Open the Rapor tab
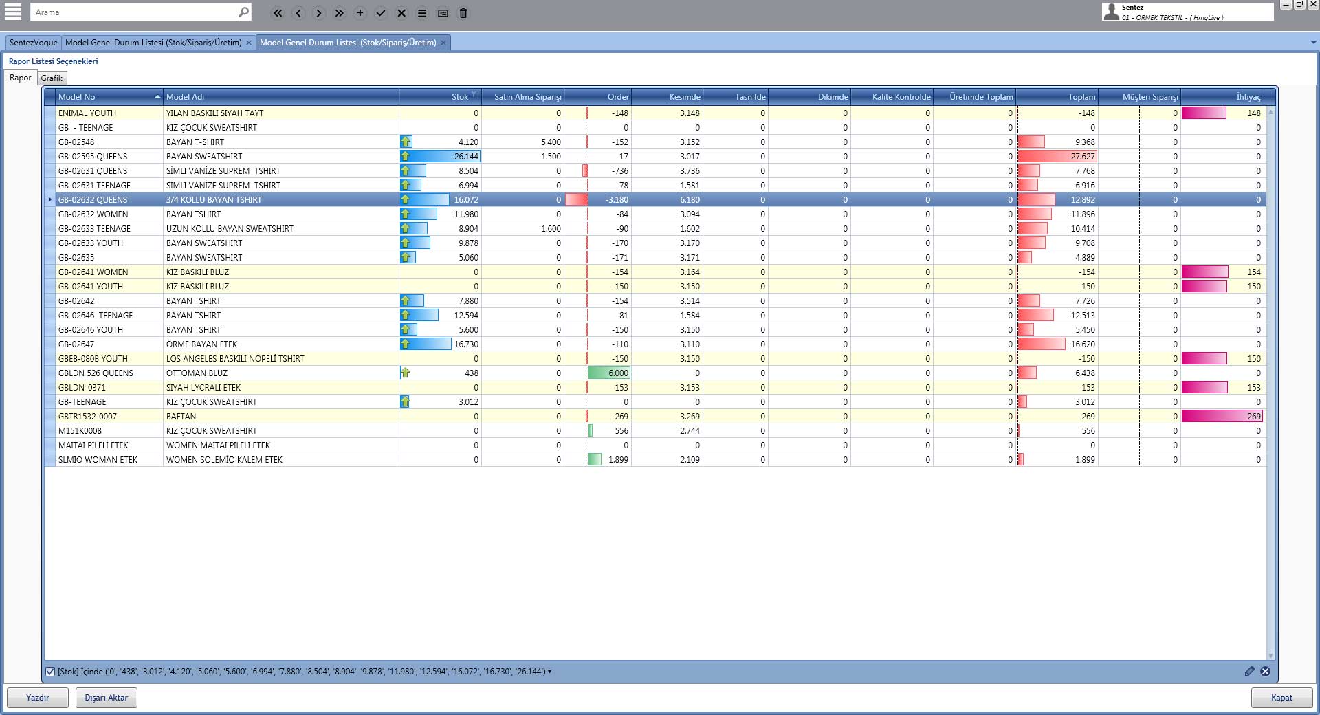The width and height of the screenshot is (1320, 715). pyautogui.click(x=21, y=78)
